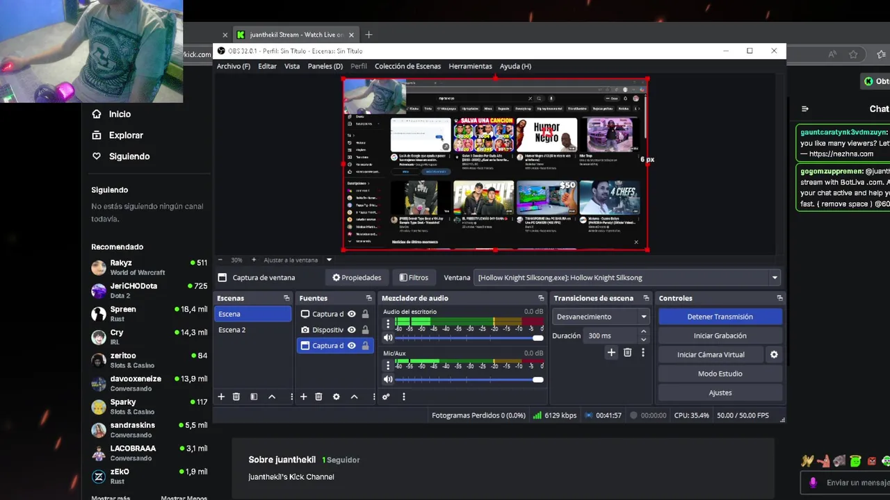
Task: Open a new browser tab
Action: coord(369,35)
